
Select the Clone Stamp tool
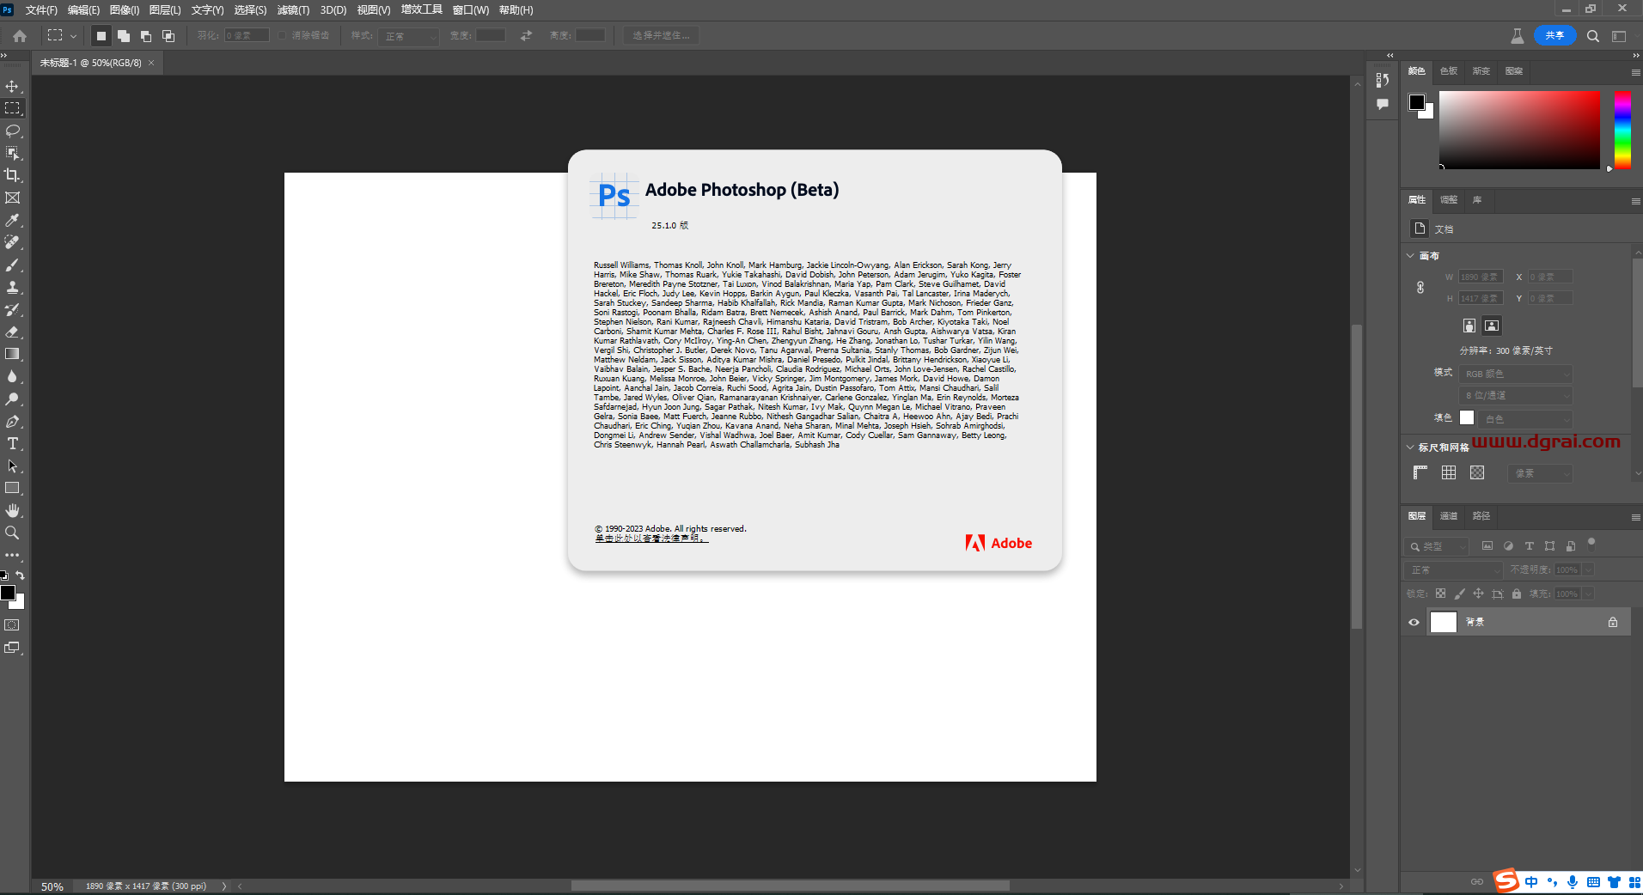tap(12, 288)
